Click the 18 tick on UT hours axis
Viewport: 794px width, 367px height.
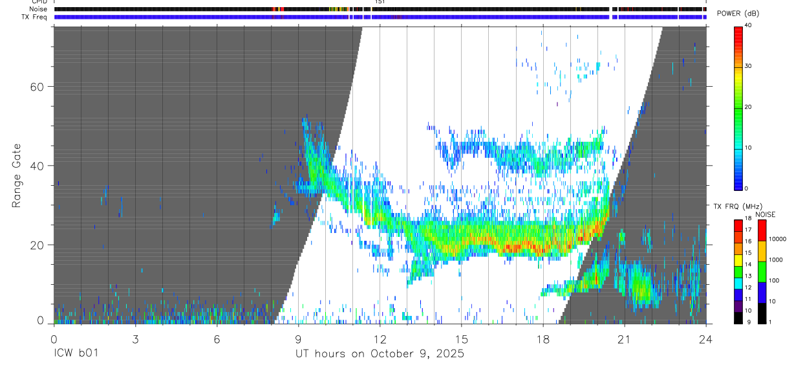(543, 339)
